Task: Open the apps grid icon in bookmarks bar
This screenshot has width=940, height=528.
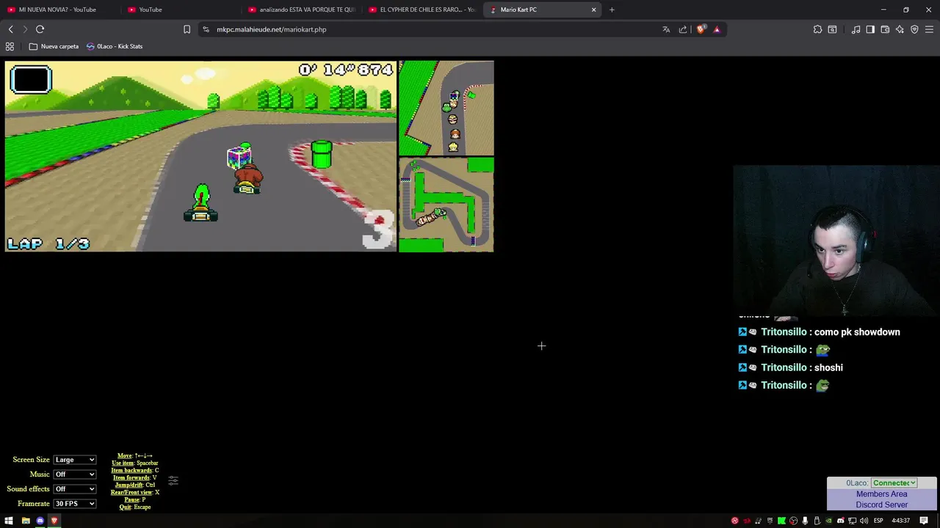Action: click(x=10, y=46)
